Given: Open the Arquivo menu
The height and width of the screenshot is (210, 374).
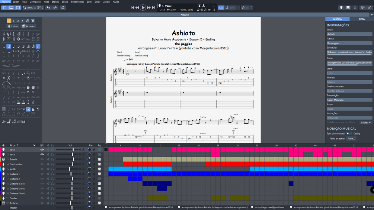Looking at the screenshot, I should pos(6,1).
